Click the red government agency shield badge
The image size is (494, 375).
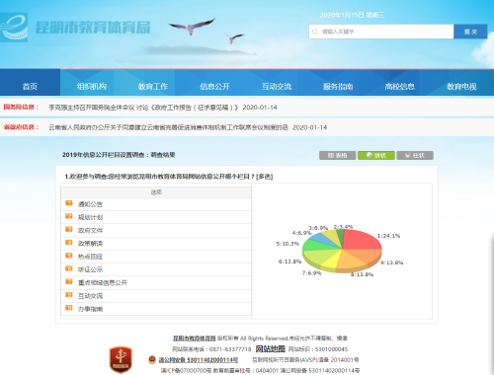click(x=121, y=359)
